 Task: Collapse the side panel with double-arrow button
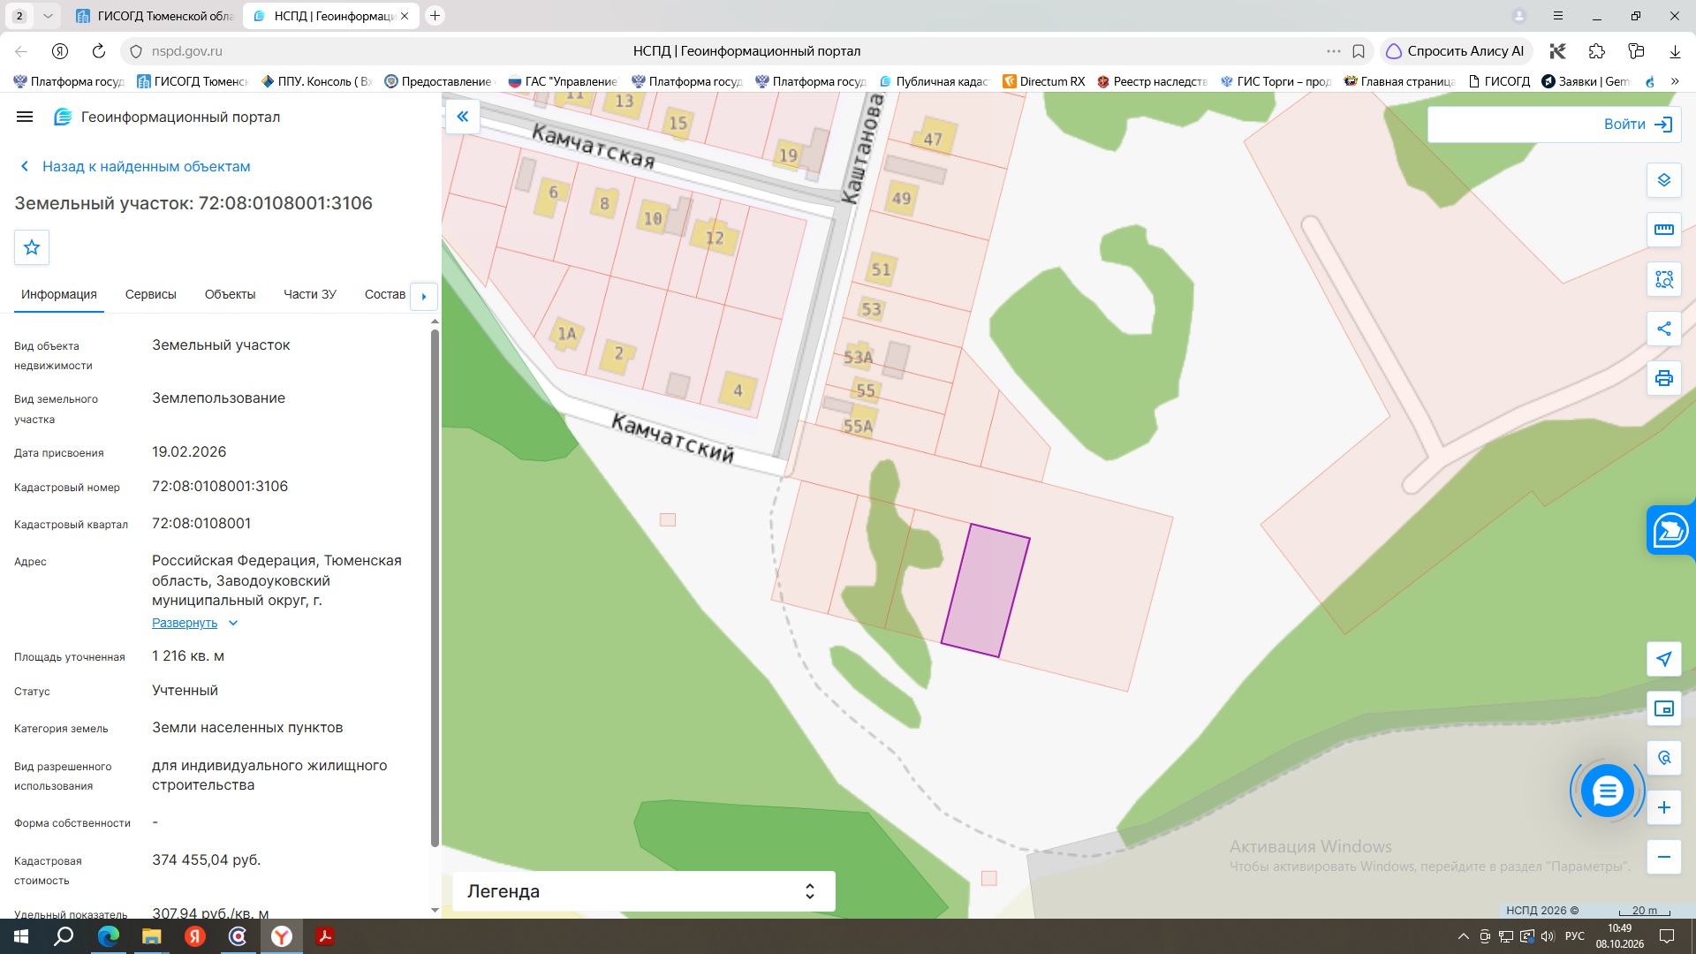463,117
